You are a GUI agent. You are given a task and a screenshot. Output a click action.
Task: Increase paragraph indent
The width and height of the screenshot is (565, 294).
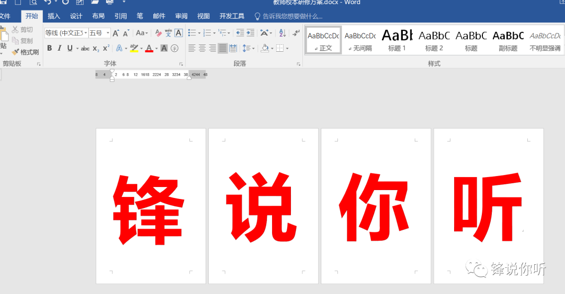pyautogui.click(x=251, y=33)
